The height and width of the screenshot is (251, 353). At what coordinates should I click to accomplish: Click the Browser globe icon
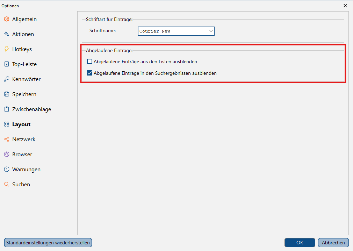(x=7, y=154)
